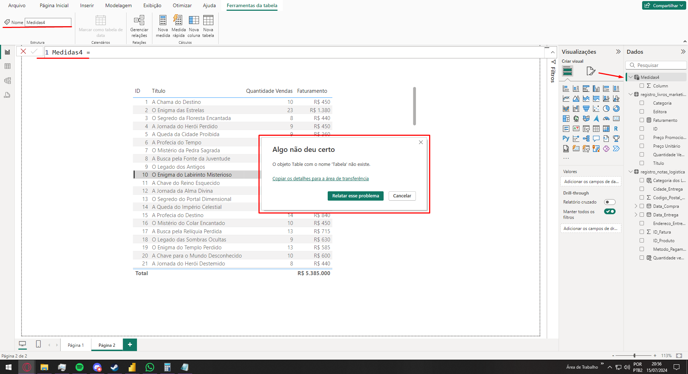Image resolution: width=688 pixels, height=374 pixels.
Task: Click the Nome input field
Action: pos(48,22)
